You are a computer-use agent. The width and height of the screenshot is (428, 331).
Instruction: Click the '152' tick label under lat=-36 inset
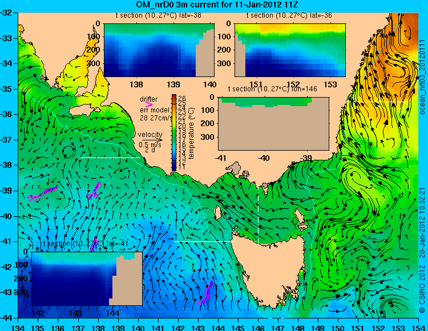tap(293, 84)
